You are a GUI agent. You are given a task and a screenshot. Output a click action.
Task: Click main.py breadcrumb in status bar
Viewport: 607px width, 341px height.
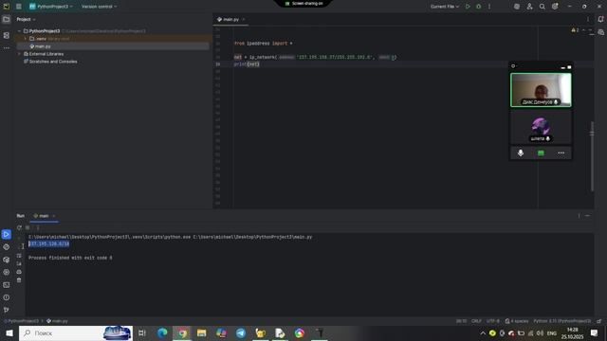57,321
